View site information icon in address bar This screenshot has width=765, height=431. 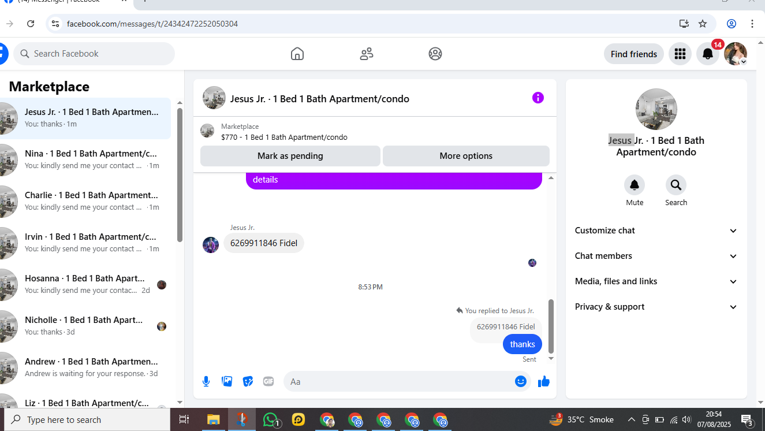(55, 24)
